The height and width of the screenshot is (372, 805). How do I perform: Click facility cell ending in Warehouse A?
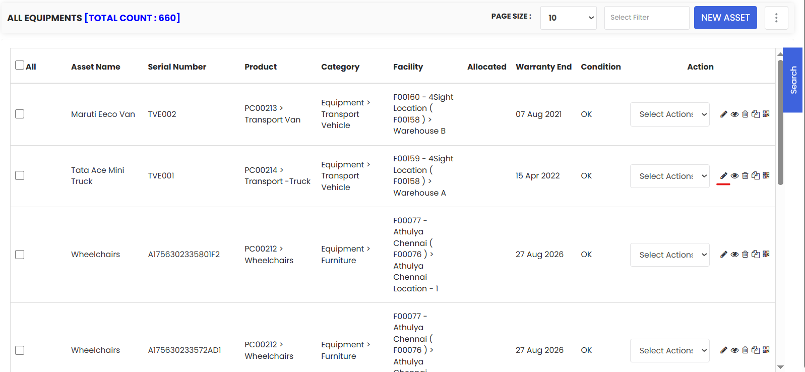pyautogui.click(x=423, y=176)
